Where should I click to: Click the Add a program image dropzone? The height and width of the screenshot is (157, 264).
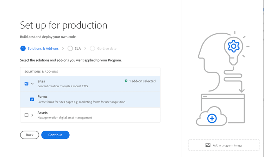pos(224,145)
